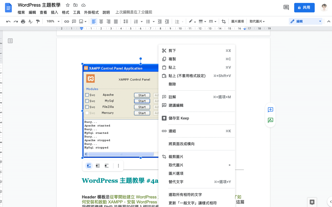Open the 工具 menu
The image size is (332, 207).
(77, 12)
